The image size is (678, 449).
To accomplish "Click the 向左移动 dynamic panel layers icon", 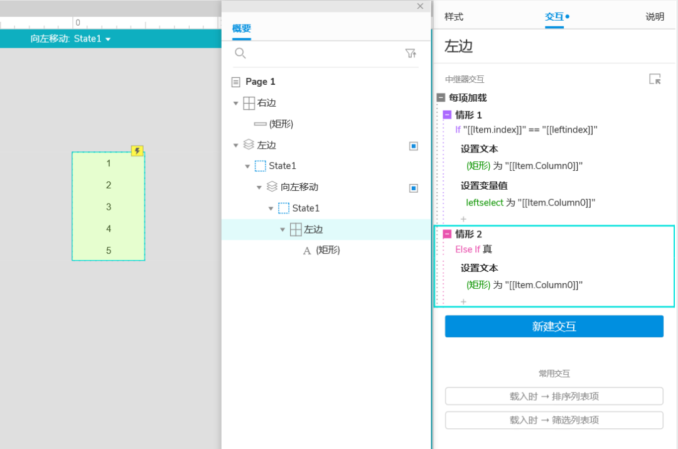I will tap(272, 187).
